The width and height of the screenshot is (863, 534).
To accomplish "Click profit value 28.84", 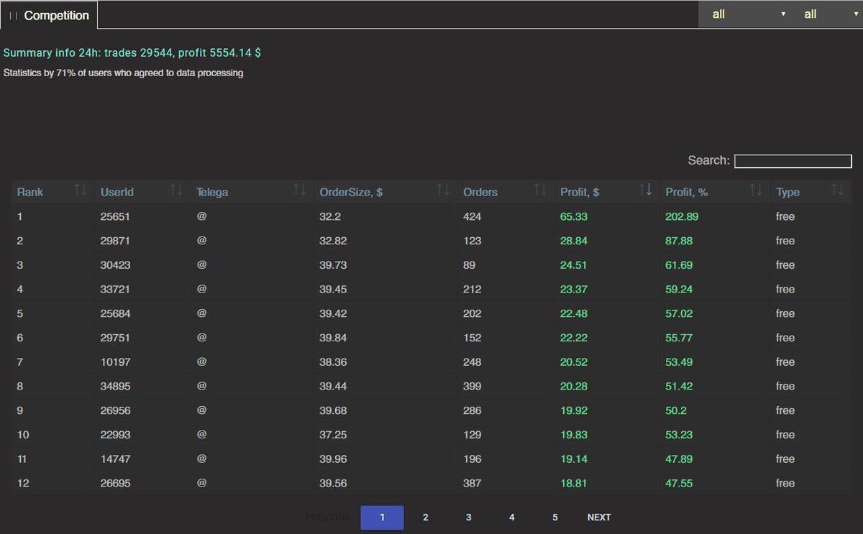I will [574, 241].
